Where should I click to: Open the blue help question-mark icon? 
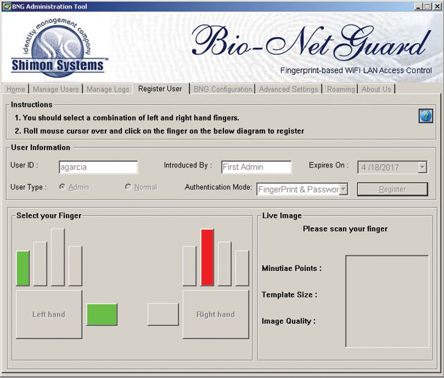click(425, 116)
